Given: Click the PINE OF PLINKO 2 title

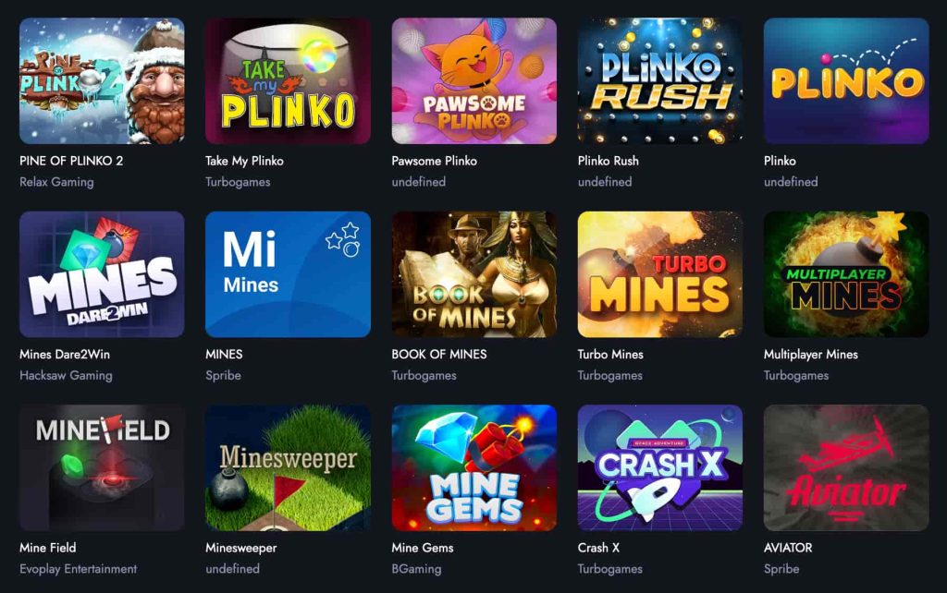Looking at the screenshot, I should click(x=71, y=161).
